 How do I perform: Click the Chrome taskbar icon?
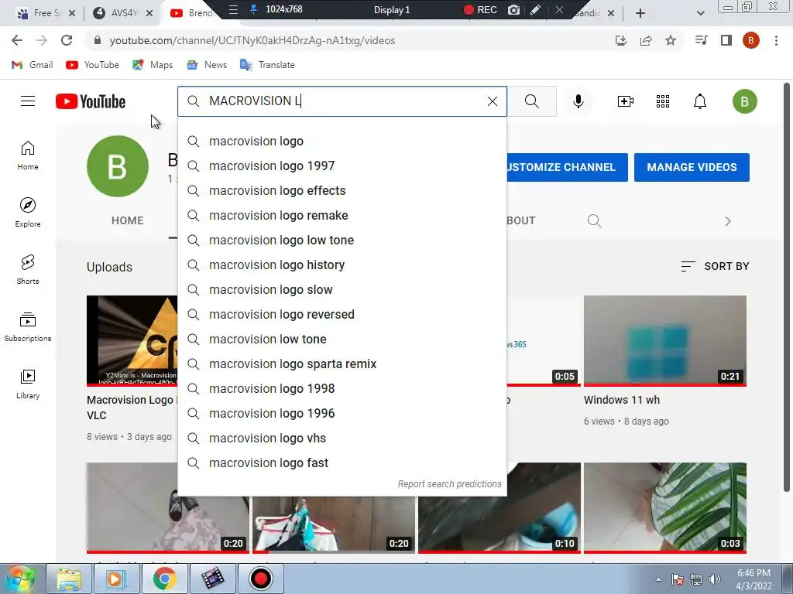[x=164, y=579]
